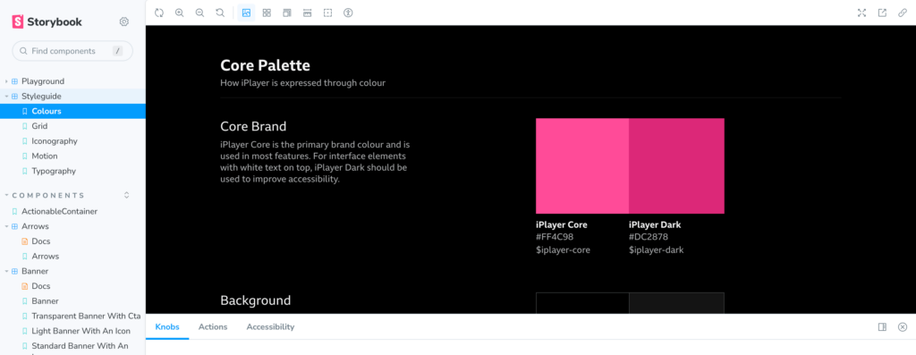Click the Find components search field

click(72, 51)
